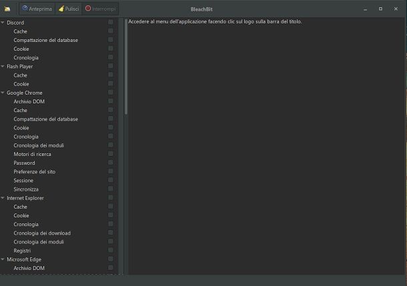Select Cronologia dei download row
This screenshot has width=407, height=286.
(x=42, y=233)
